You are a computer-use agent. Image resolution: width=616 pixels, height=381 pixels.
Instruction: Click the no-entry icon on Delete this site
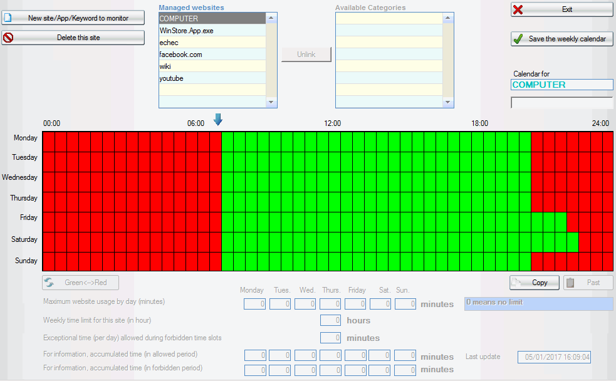click(x=9, y=38)
